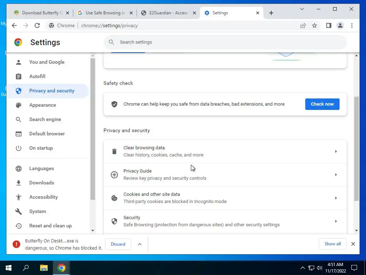Click the forward navigation arrow
The width and height of the screenshot is (366, 275).
26,25
